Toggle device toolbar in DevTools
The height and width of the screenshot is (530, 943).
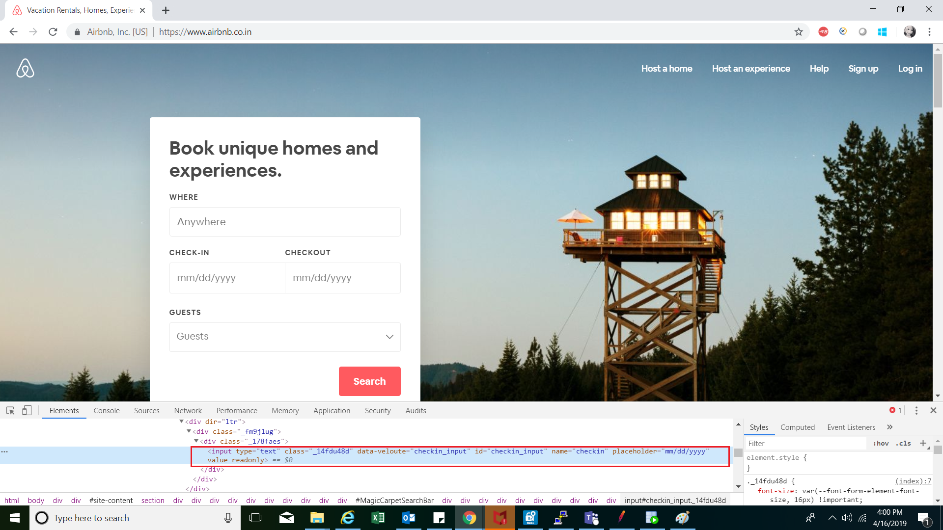pyautogui.click(x=27, y=410)
